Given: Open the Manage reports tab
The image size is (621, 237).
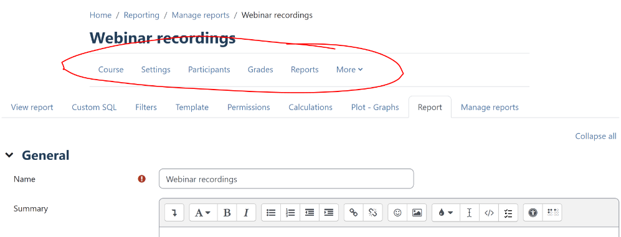Looking at the screenshot, I should pos(490,107).
